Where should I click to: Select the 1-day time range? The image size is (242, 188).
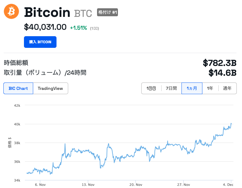pyautogui.click(x=151, y=88)
